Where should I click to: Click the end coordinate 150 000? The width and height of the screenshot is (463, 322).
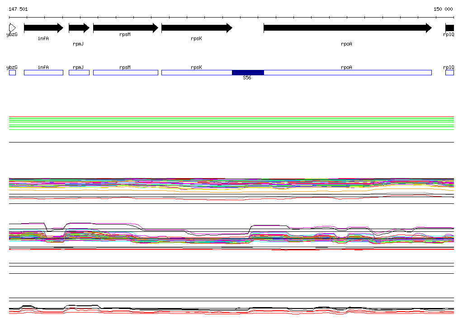point(443,9)
